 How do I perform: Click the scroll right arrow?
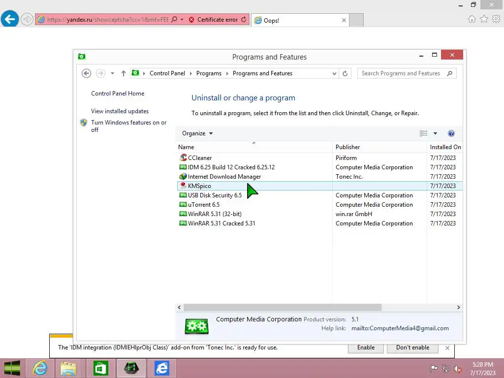click(458, 307)
